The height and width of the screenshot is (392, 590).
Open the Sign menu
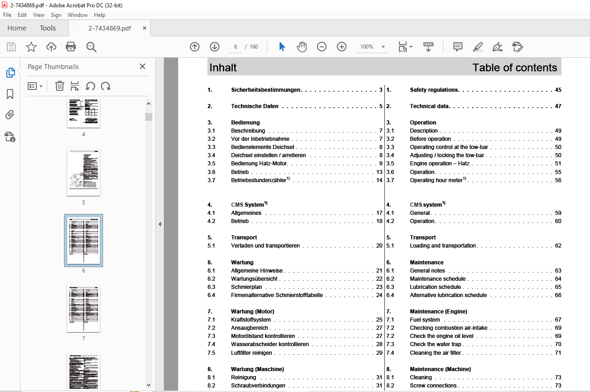(x=56, y=15)
